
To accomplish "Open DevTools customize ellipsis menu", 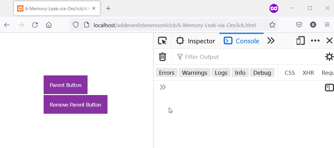I will pos(315,41).
